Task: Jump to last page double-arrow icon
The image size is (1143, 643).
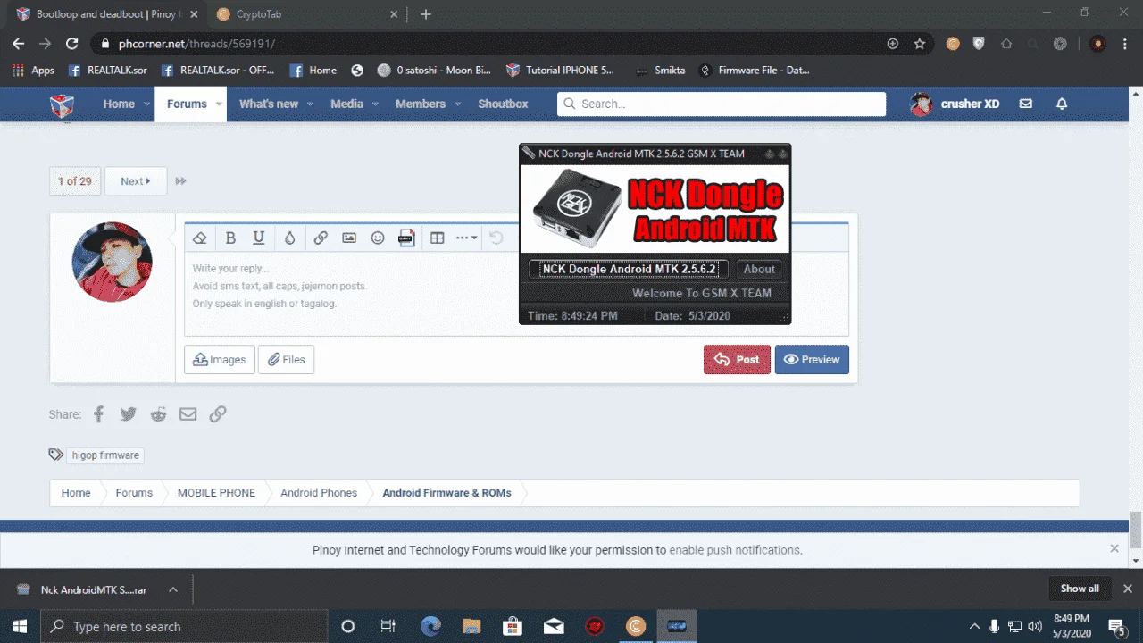Action: [x=181, y=181]
